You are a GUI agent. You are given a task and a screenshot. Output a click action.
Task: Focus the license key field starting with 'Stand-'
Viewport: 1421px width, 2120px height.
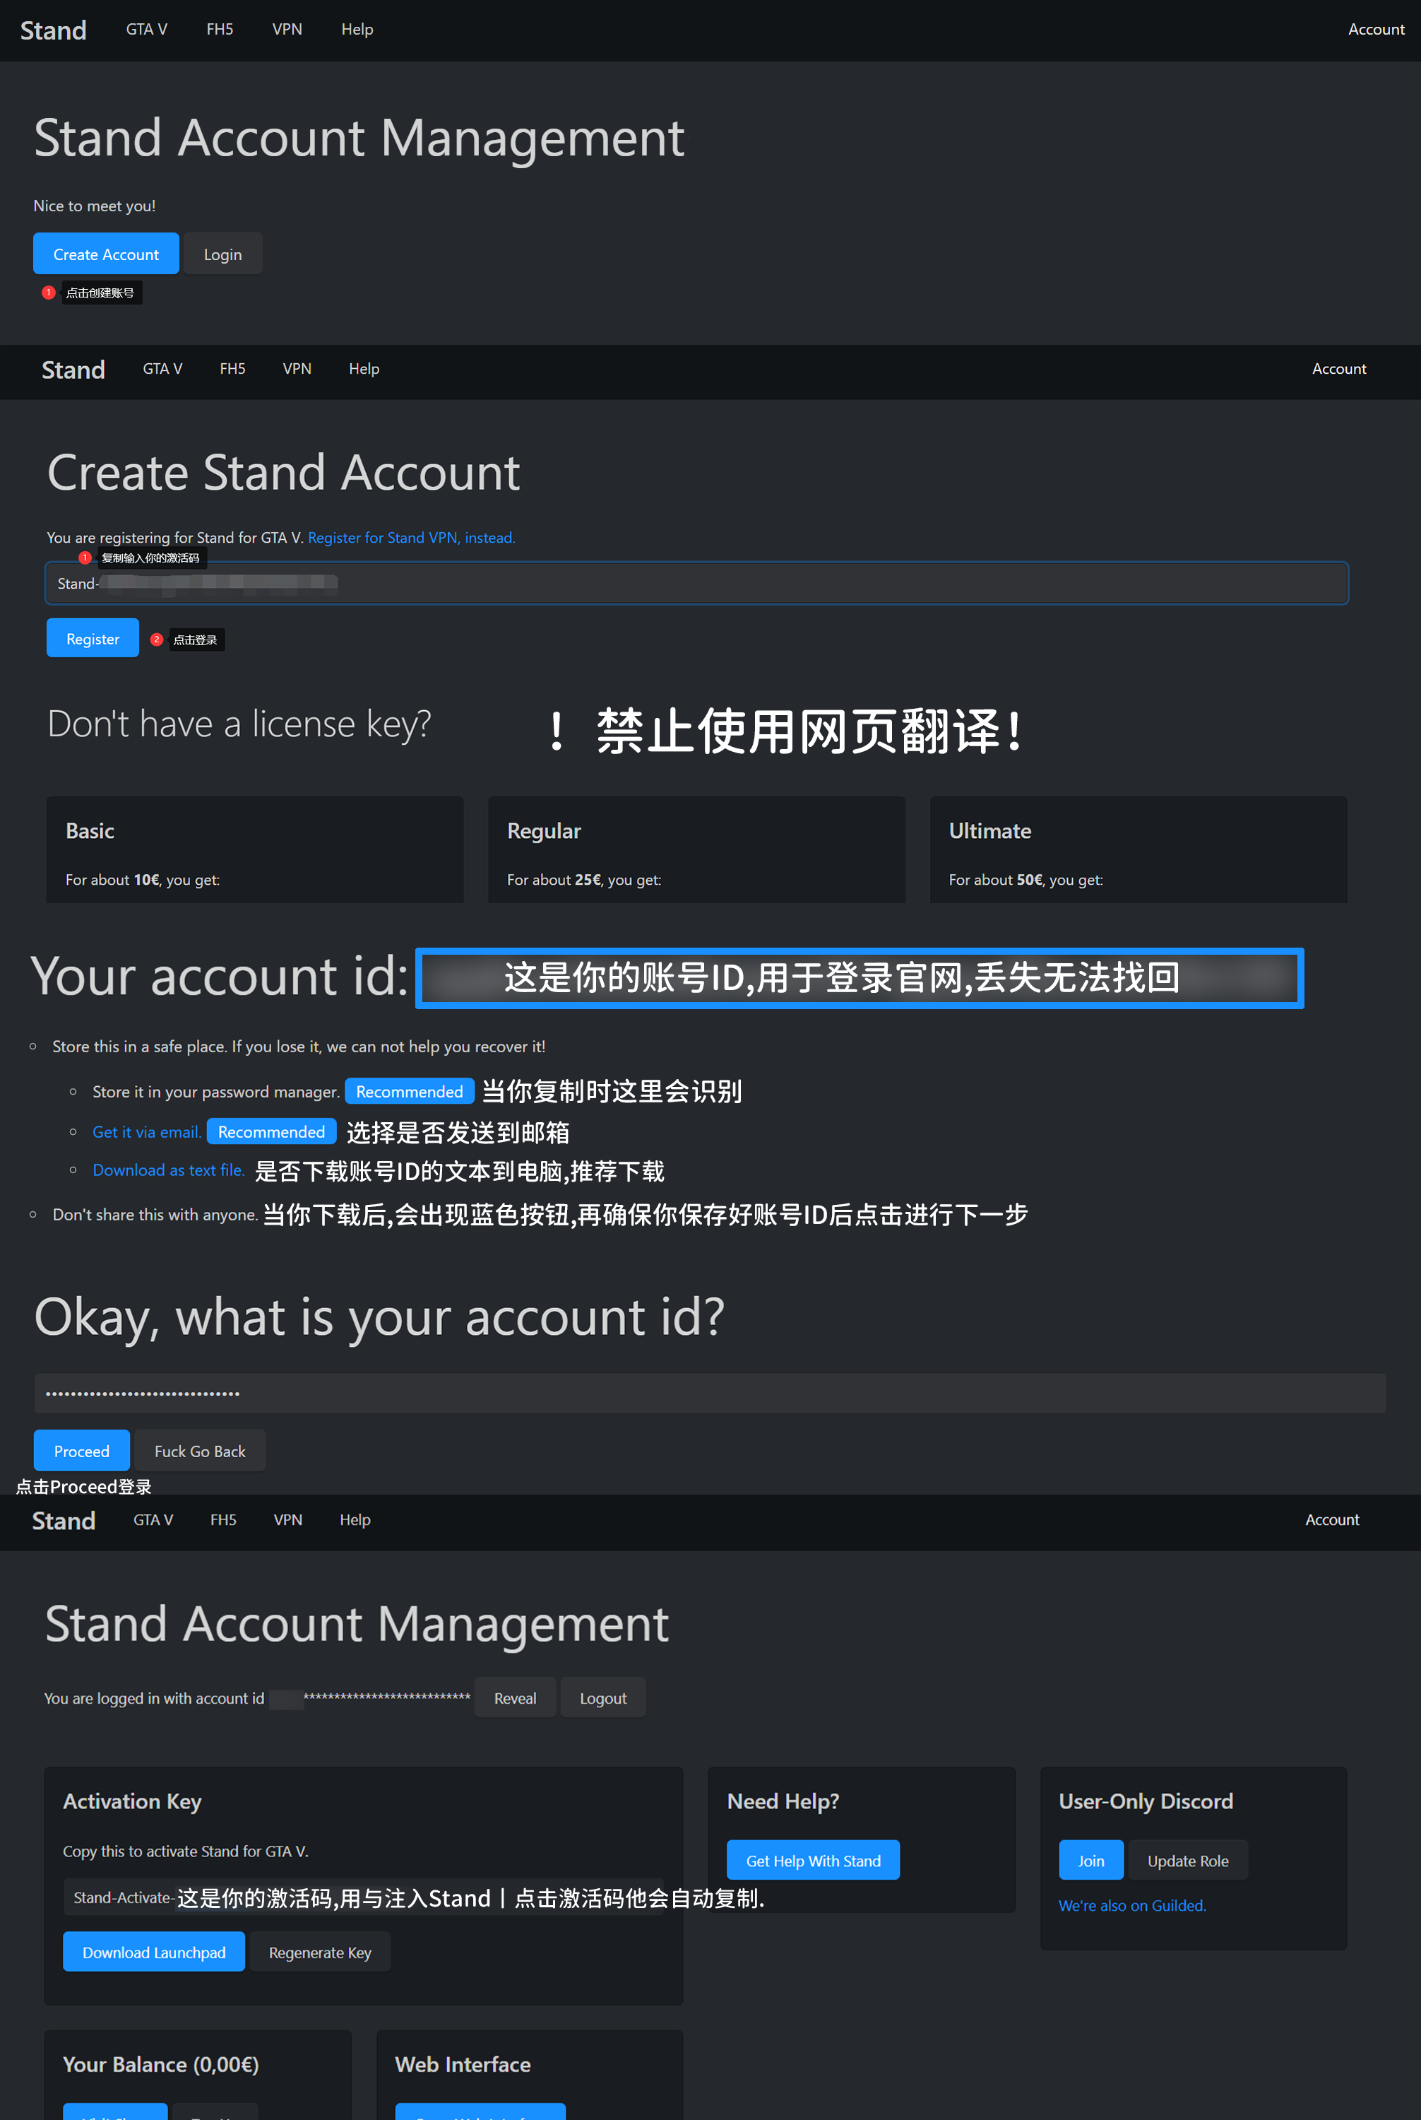click(696, 583)
